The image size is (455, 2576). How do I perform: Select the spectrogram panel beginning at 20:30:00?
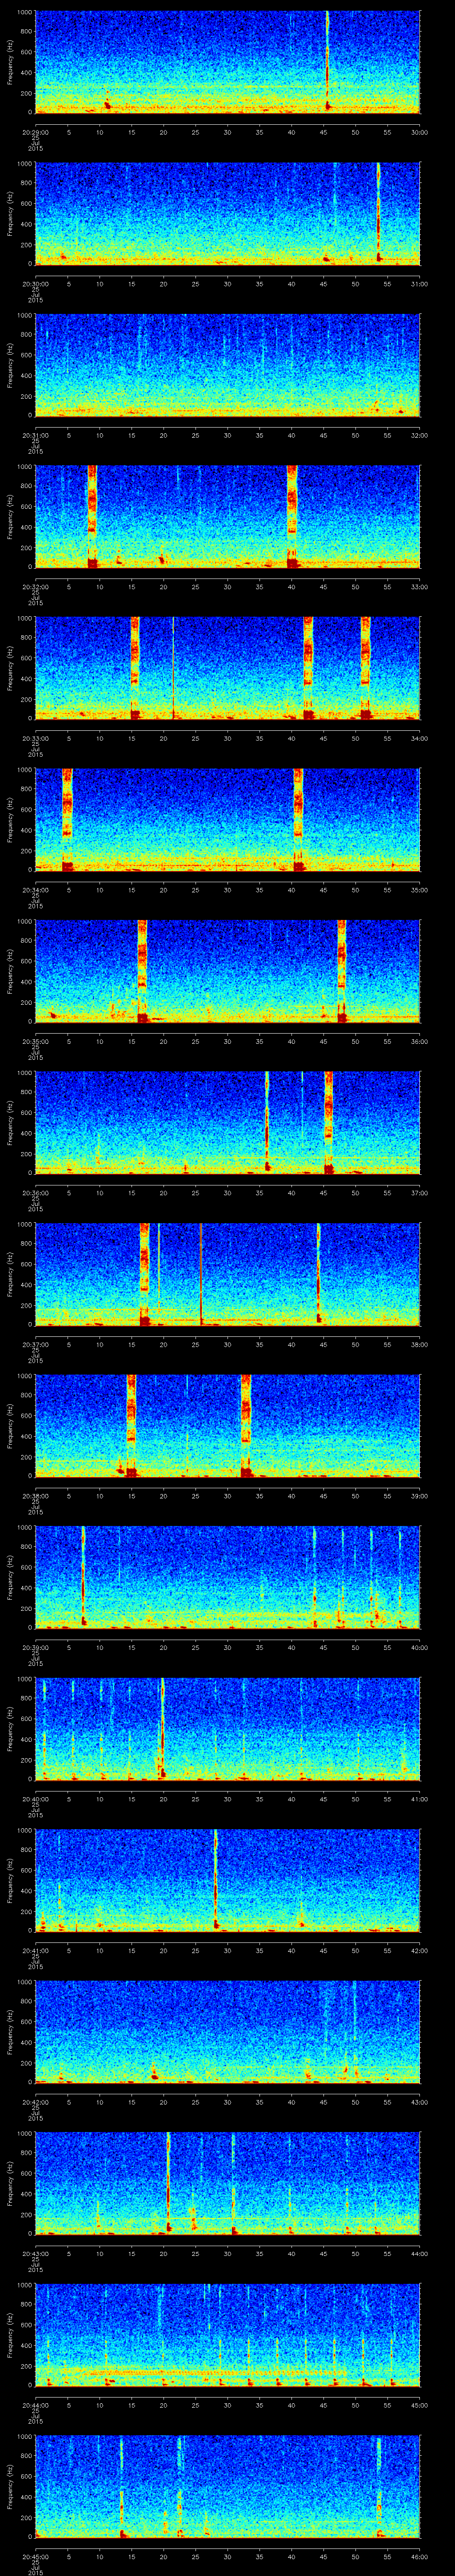227,213
